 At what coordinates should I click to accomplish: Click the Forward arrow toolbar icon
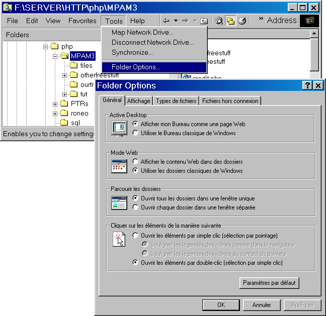185,21
